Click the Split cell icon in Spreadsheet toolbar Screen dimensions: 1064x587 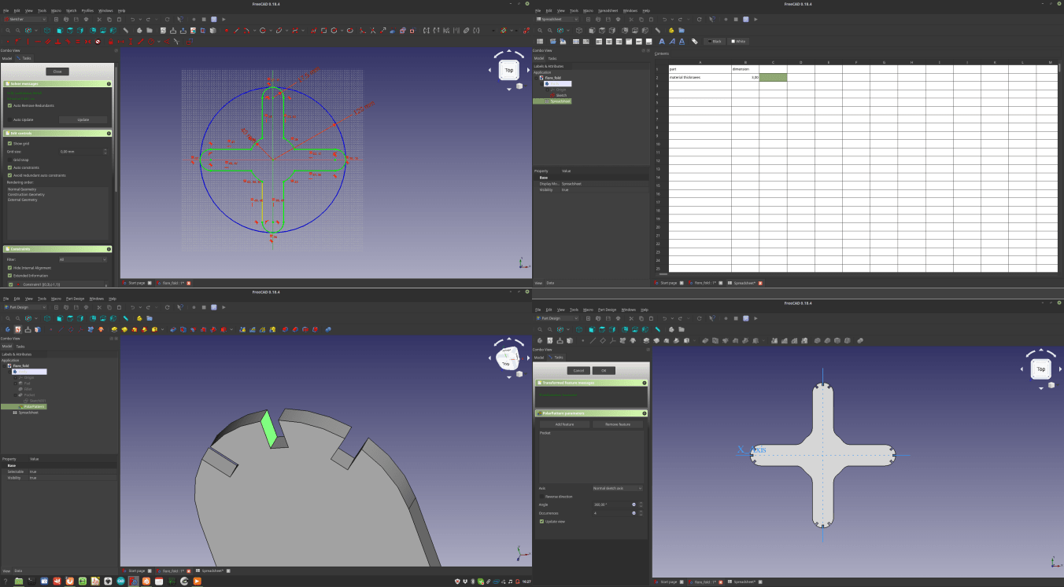586,41
